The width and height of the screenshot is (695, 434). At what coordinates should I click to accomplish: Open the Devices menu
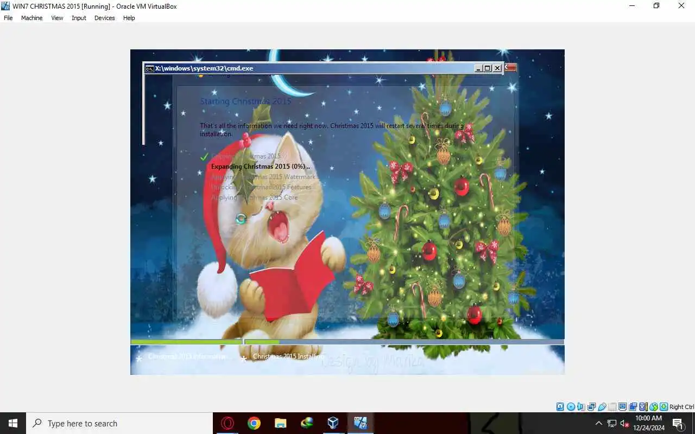(104, 18)
